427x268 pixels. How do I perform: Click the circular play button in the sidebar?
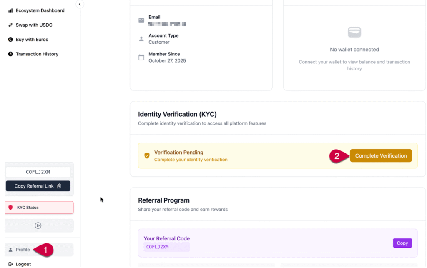(38, 225)
